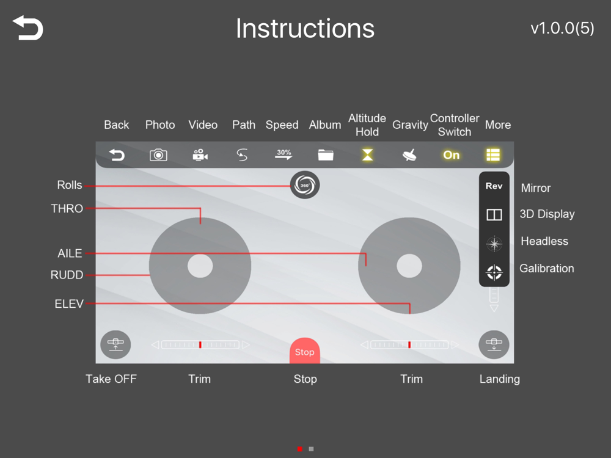Switch to the second instructions page dot
Viewport: 611px width, 458px height.
pos(311,449)
